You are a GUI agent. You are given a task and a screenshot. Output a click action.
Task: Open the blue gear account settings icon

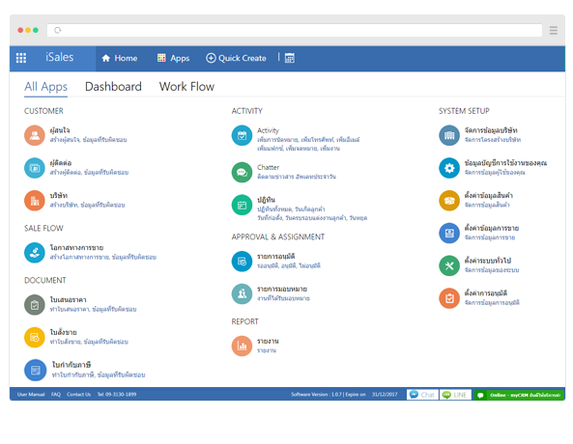449,168
